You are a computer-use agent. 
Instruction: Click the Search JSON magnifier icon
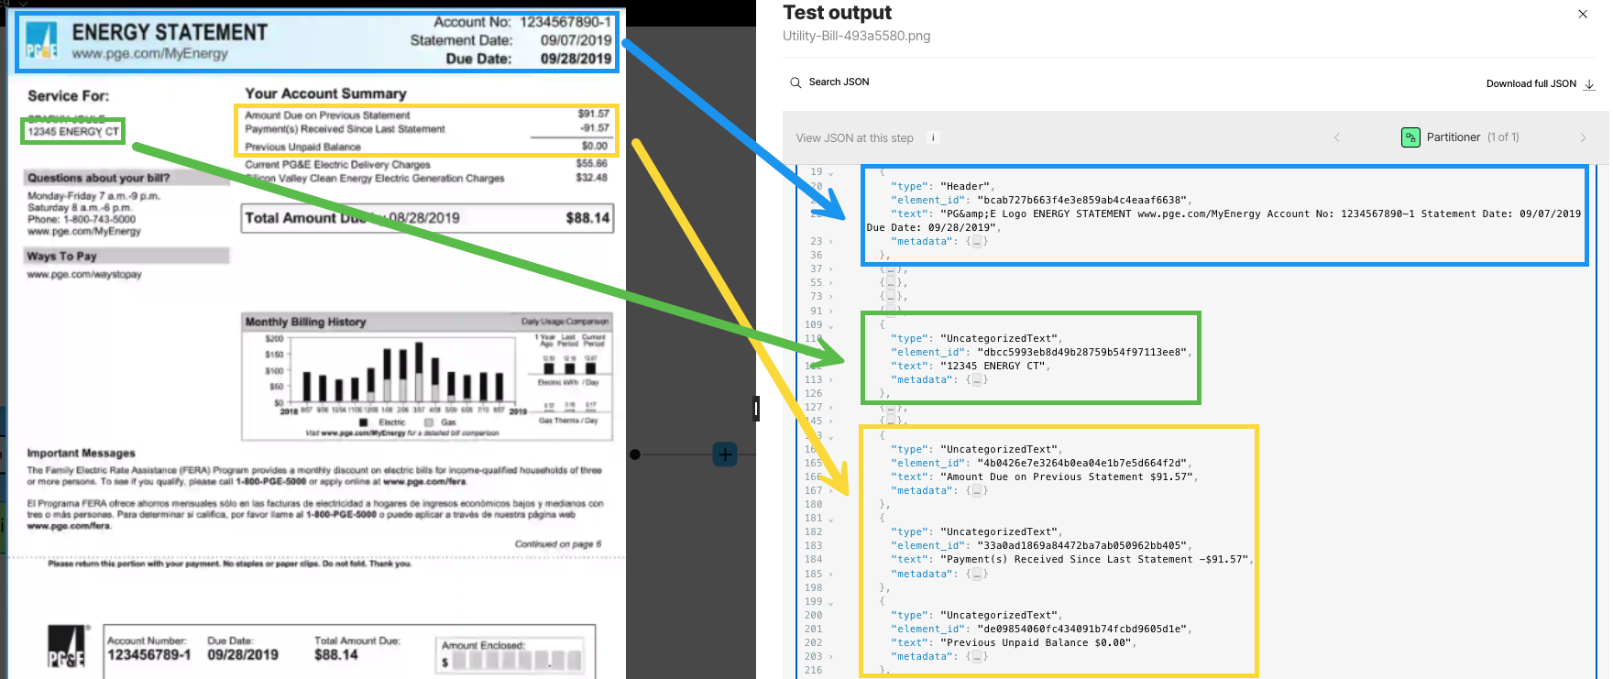point(796,82)
